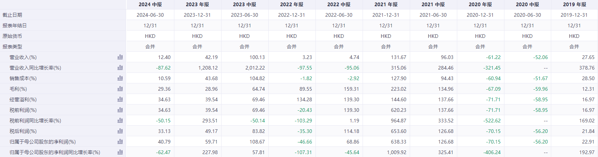Select the 2022 年报 column header

(292, 4)
